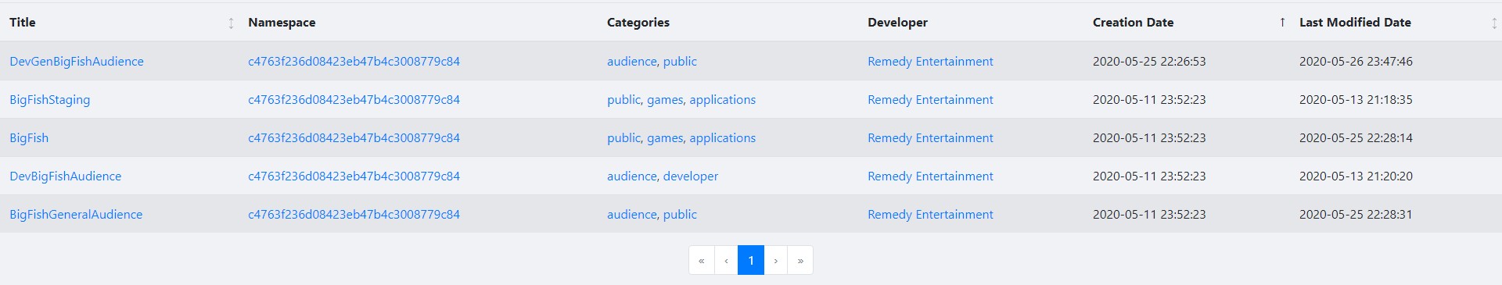The width and height of the screenshot is (1502, 285).
Task: Open the BigFishStaging title link
Action: (50, 99)
